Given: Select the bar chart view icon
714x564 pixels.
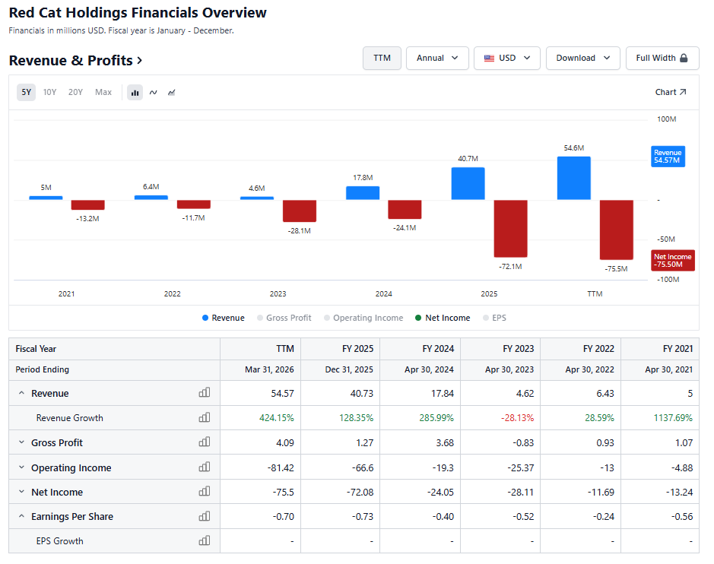Looking at the screenshot, I should (135, 93).
